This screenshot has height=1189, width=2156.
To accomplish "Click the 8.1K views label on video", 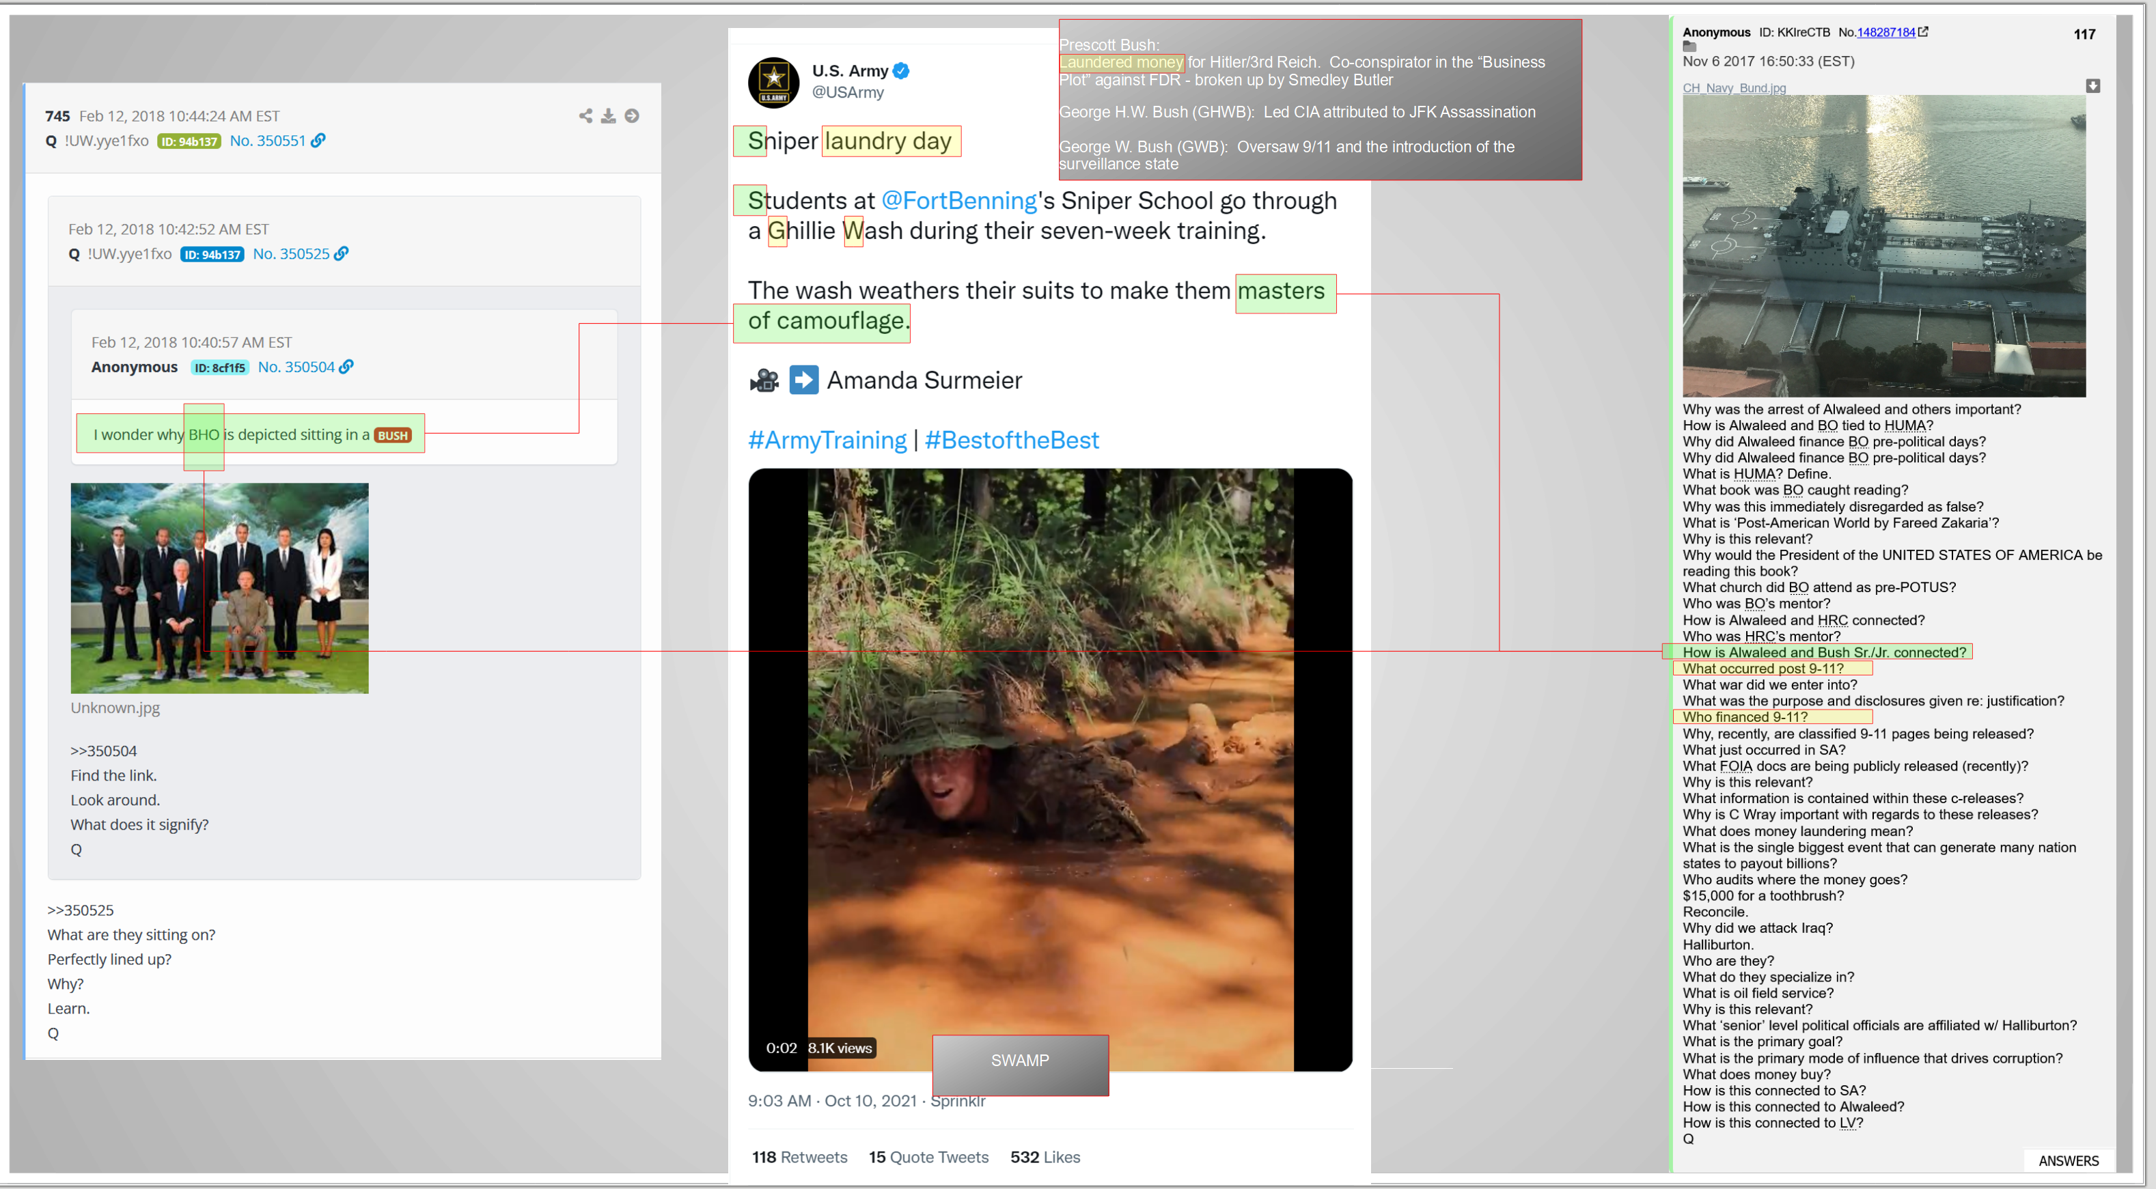I will tap(840, 1048).
